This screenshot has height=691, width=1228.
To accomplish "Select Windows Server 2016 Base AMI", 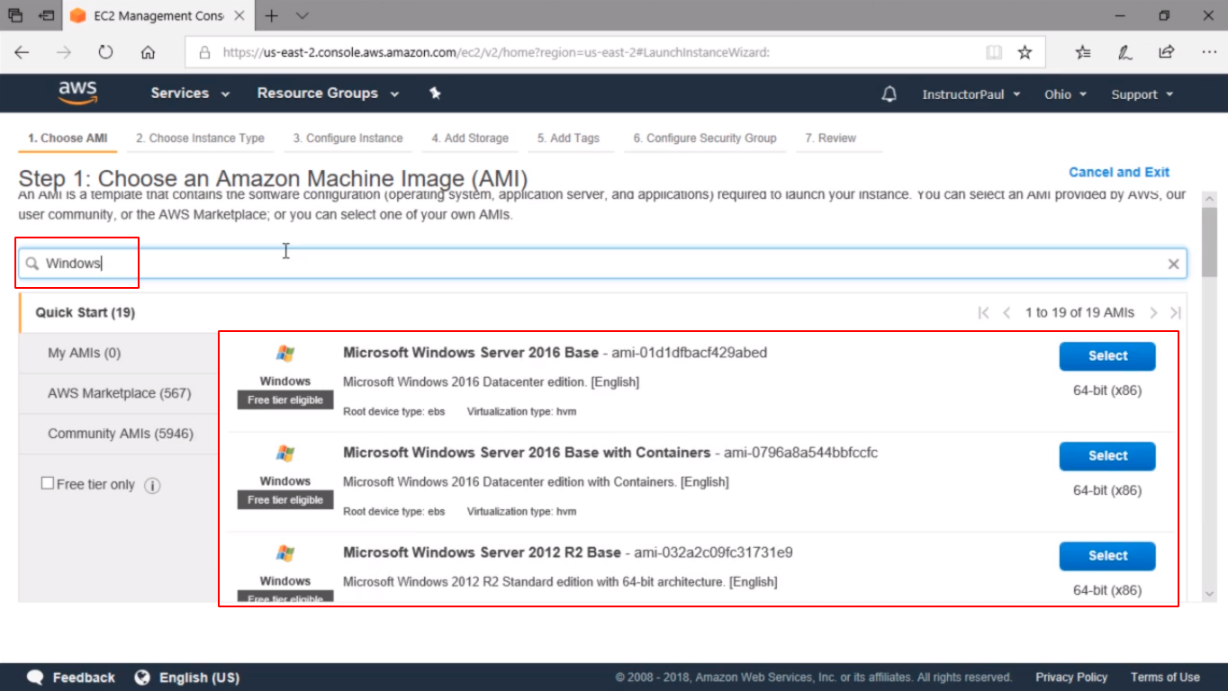I will (1107, 356).
